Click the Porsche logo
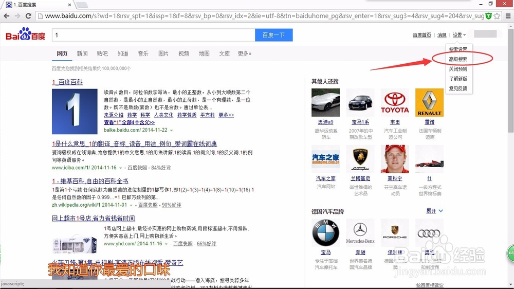The image size is (514, 289). 395,232
